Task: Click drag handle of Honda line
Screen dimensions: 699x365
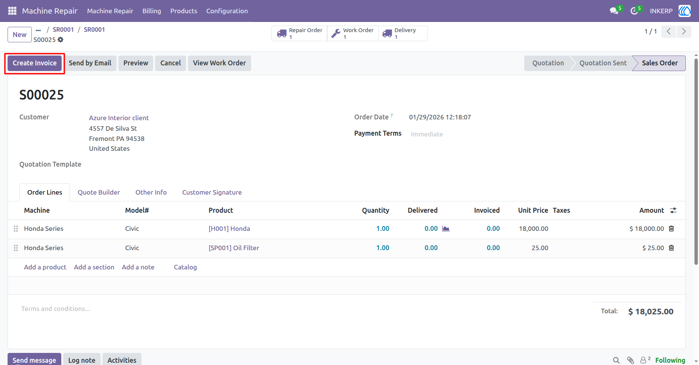Action: pos(16,229)
